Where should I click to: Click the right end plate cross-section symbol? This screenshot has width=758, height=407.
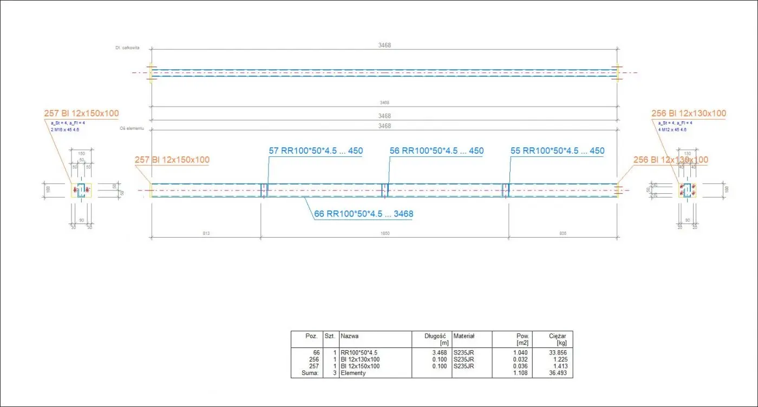[687, 191]
